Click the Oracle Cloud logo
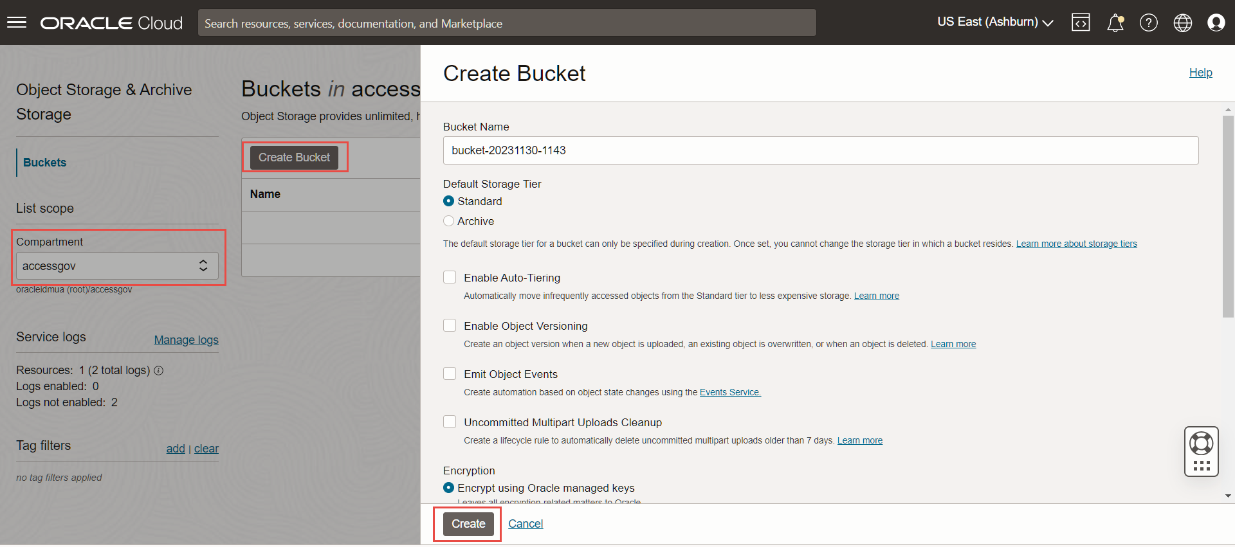Screen dimensions: 1235x547 click(111, 23)
